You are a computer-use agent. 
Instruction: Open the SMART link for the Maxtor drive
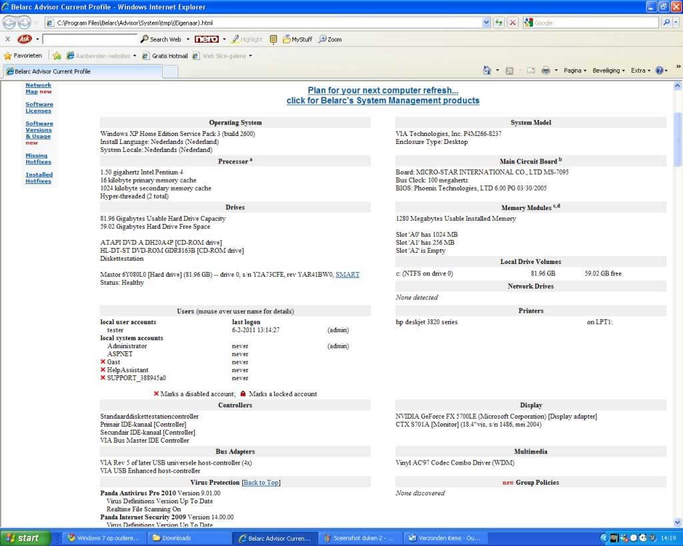[x=347, y=274]
